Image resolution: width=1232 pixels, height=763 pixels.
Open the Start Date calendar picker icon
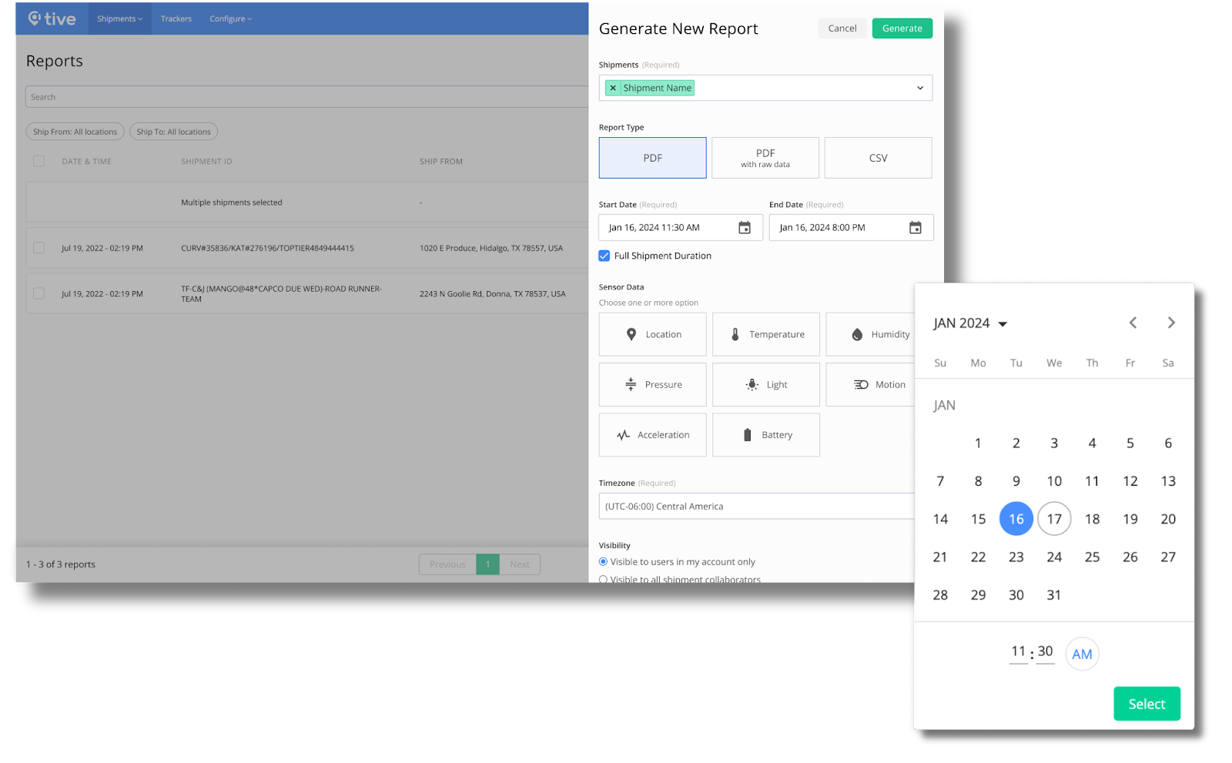coord(743,227)
